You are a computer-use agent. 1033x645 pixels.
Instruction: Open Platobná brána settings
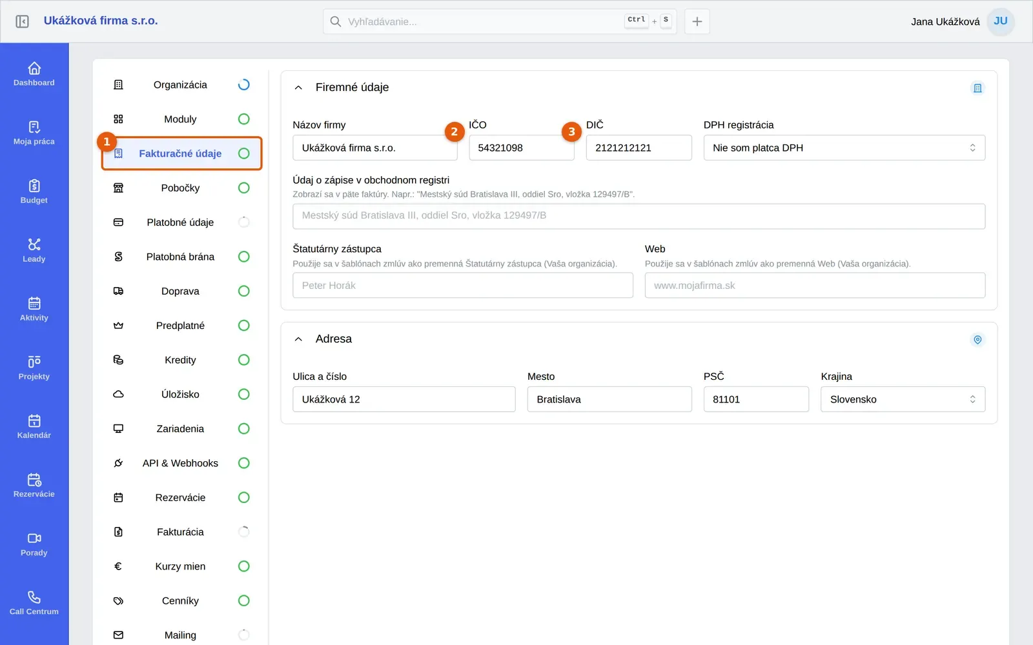[x=181, y=257]
